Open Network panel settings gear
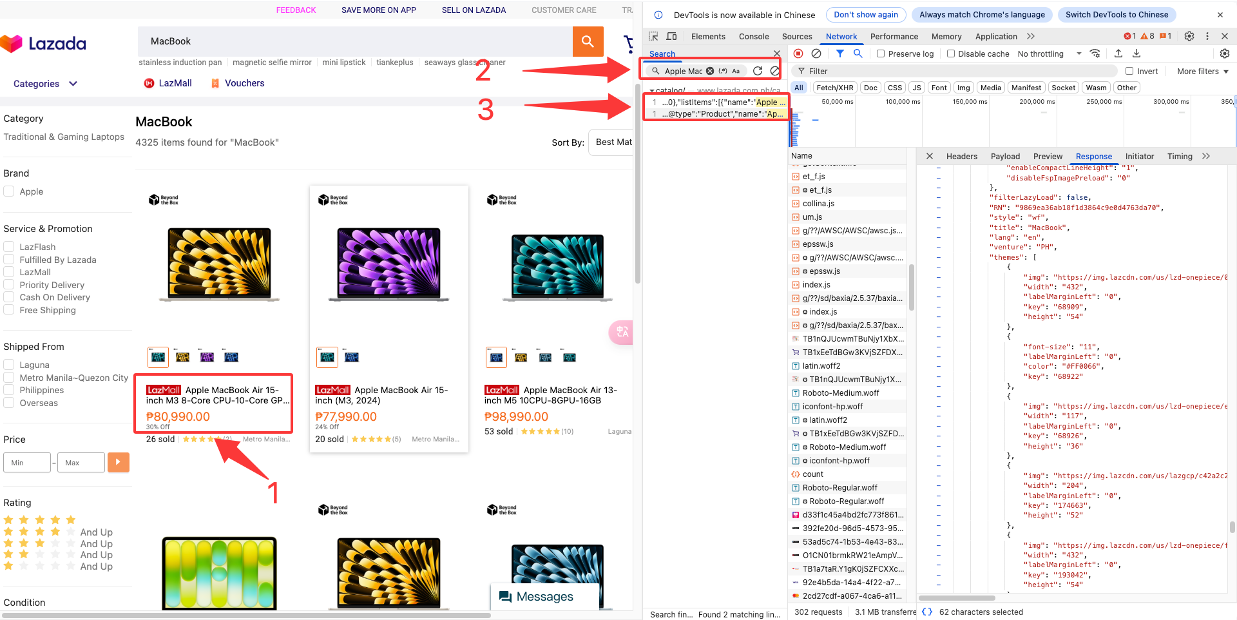Viewport: 1237px width, 620px height. click(1225, 53)
